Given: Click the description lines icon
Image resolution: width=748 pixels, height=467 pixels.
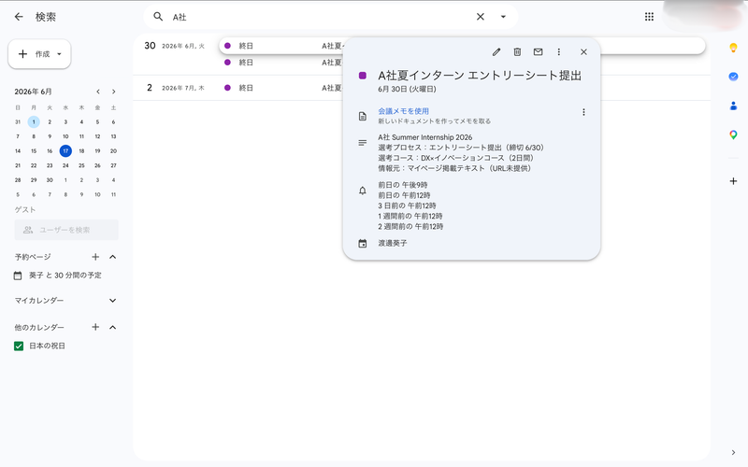Looking at the screenshot, I should click(x=363, y=143).
